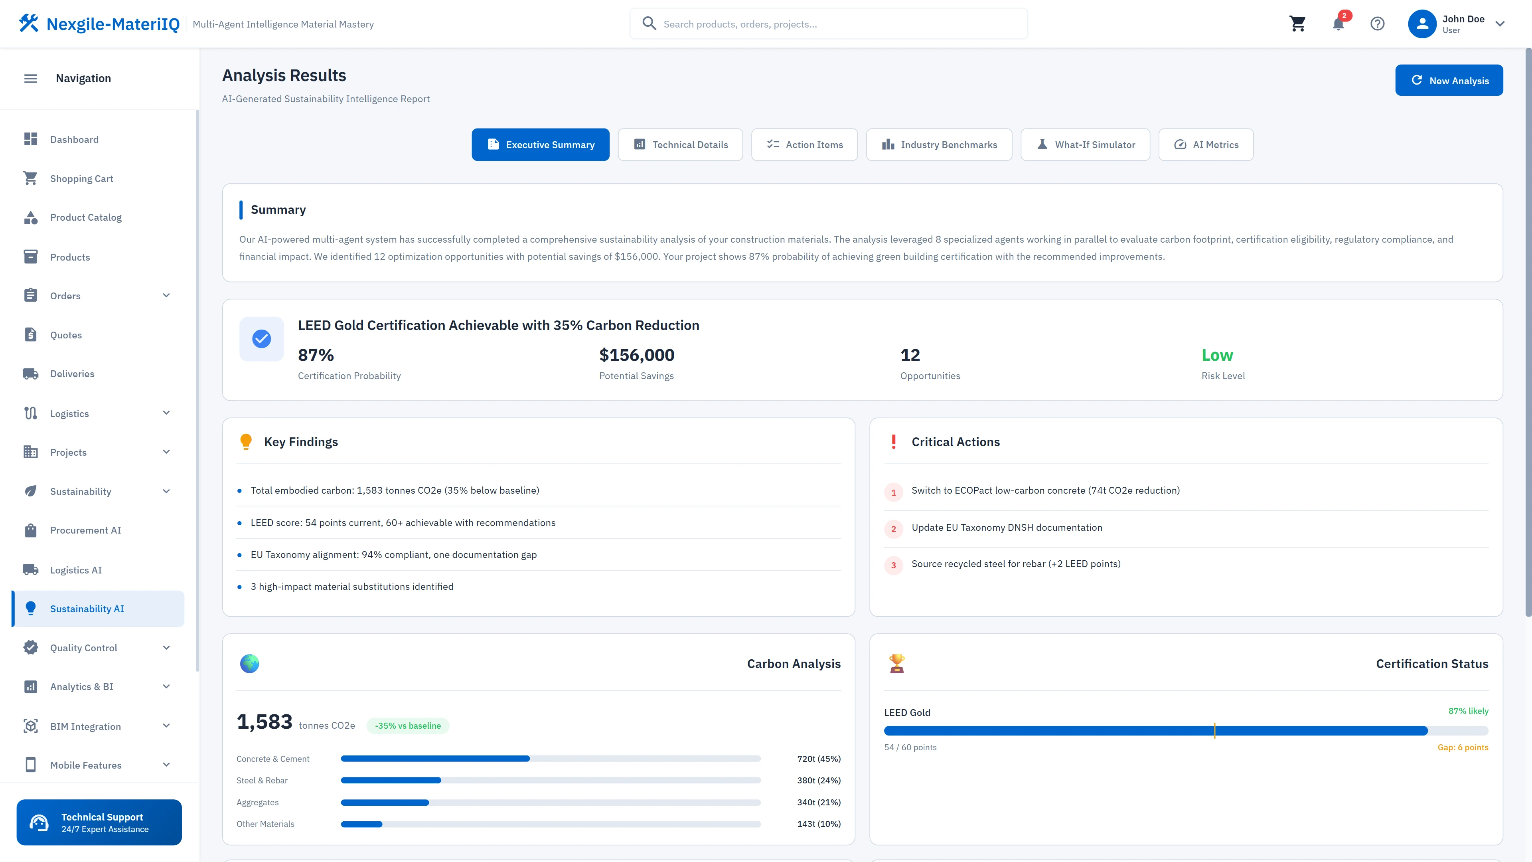This screenshot has width=1532, height=862.
Task: Click the LEED Gold progress bar
Action: coord(1186,731)
